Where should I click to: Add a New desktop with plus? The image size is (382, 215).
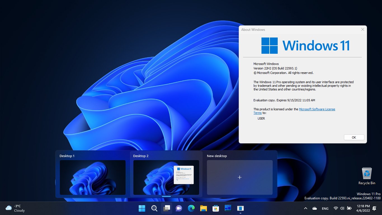pyautogui.click(x=240, y=177)
